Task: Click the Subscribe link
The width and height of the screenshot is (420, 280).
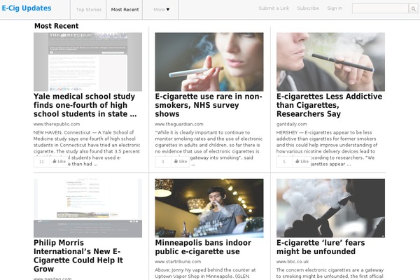Action: click(308, 8)
